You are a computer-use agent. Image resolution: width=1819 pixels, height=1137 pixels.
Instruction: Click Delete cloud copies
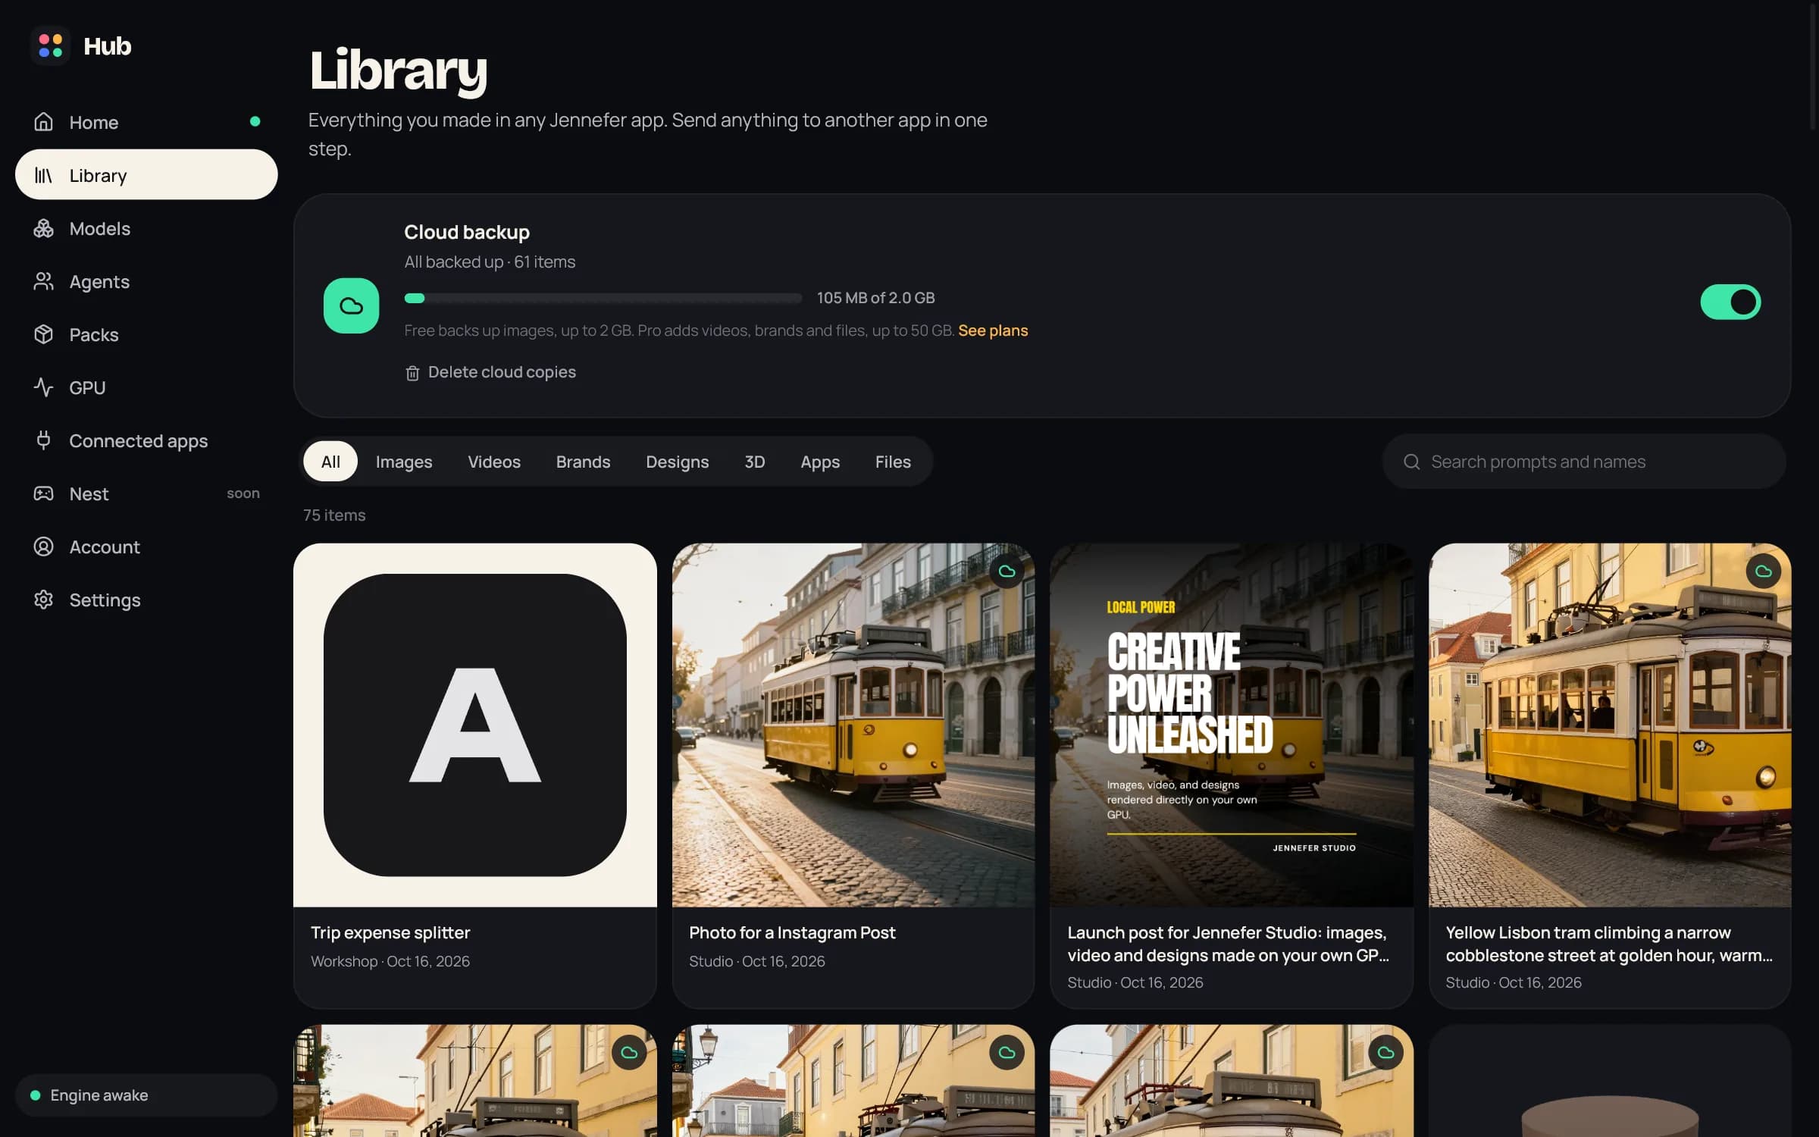pos(490,372)
